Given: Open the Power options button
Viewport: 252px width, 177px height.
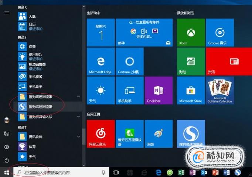Looking at the screenshot, I should pyautogui.click(x=7, y=160).
